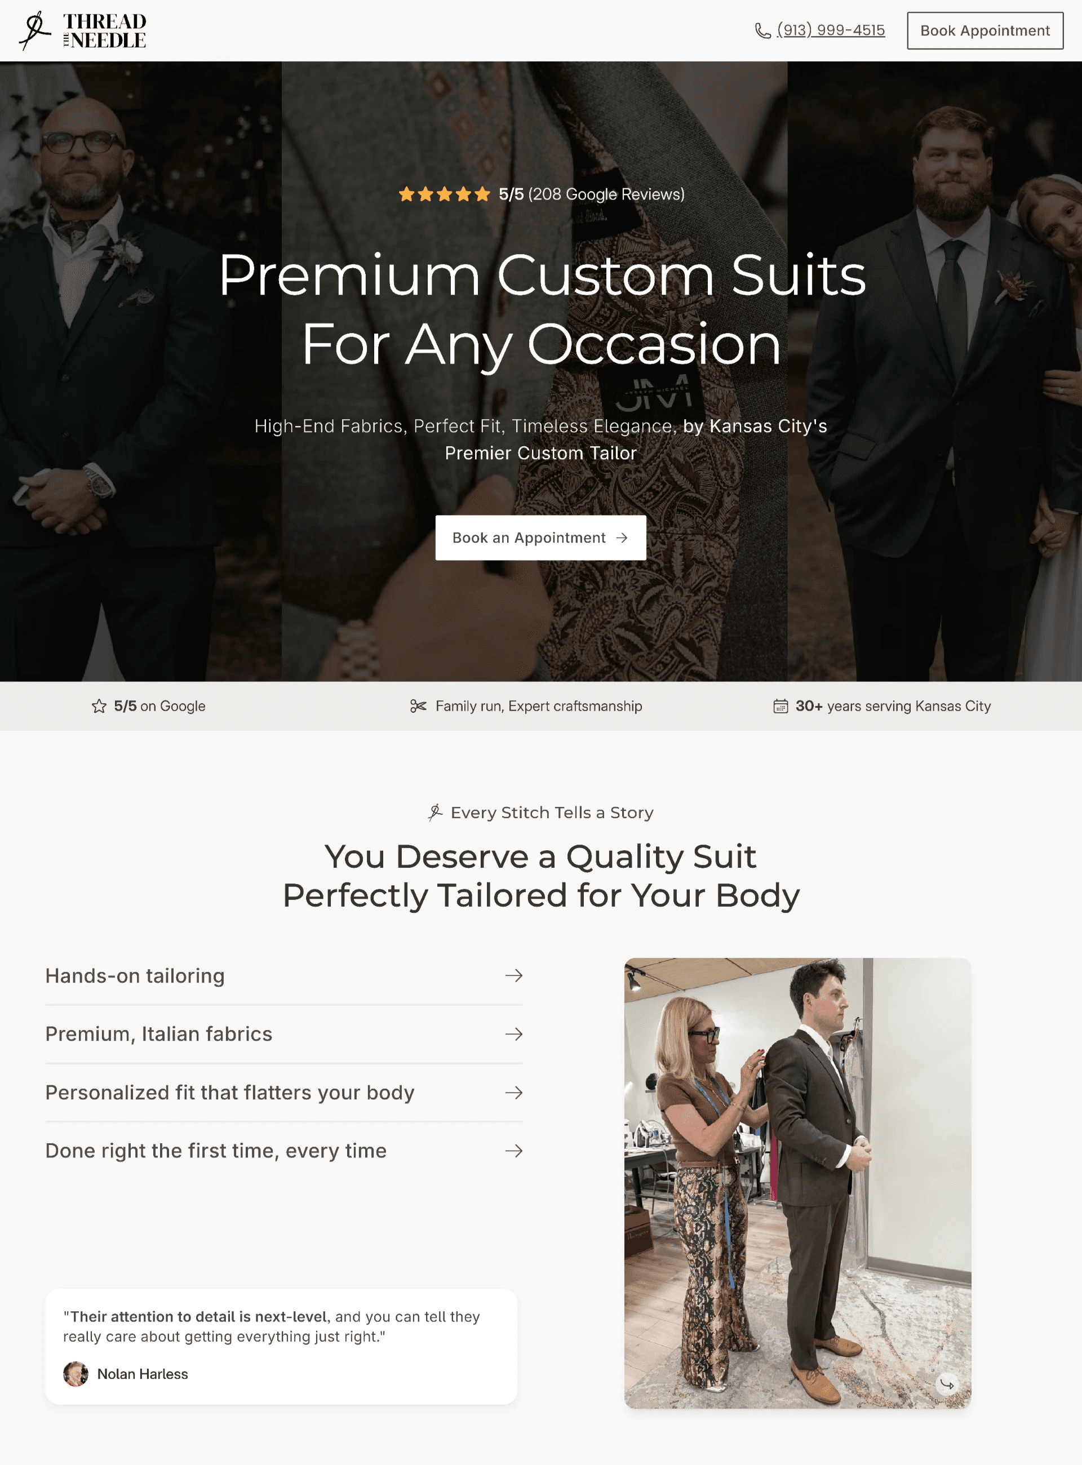Click the 208 Google Reviews text
Viewport: 1082px width, 1465px height.
coord(606,194)
